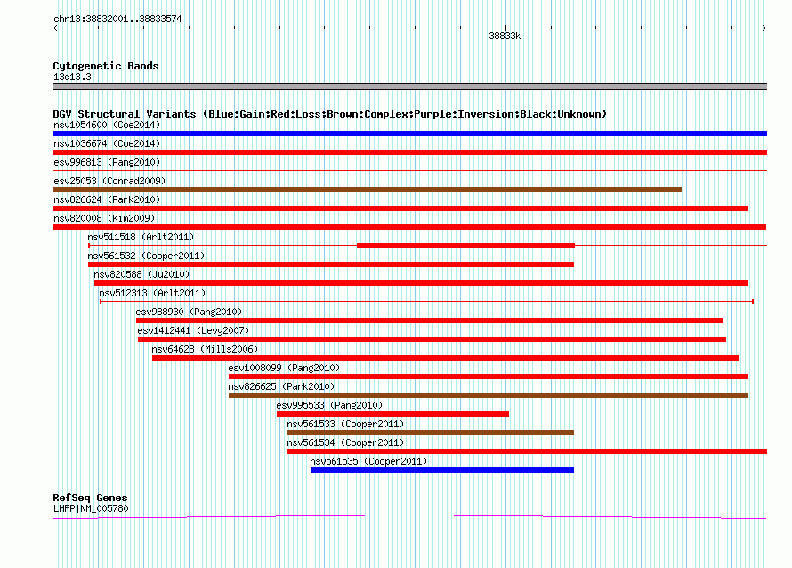This screenshot has width=792, height=568.
Task: Select the nsv826624 (Park2010) label
Action: [107, 199]
